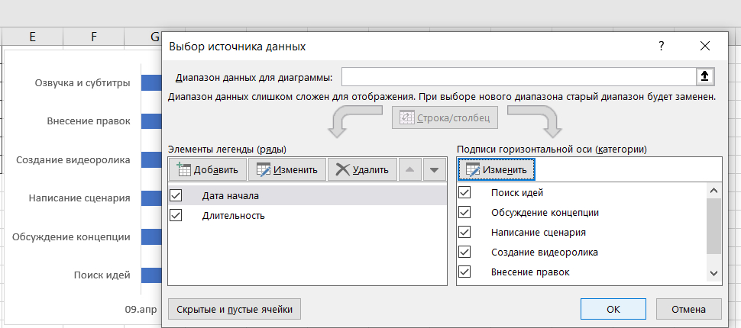Uncheck the Дата начала series checkbox
Viewport: 741px width, 328px height.
(176, 196)
